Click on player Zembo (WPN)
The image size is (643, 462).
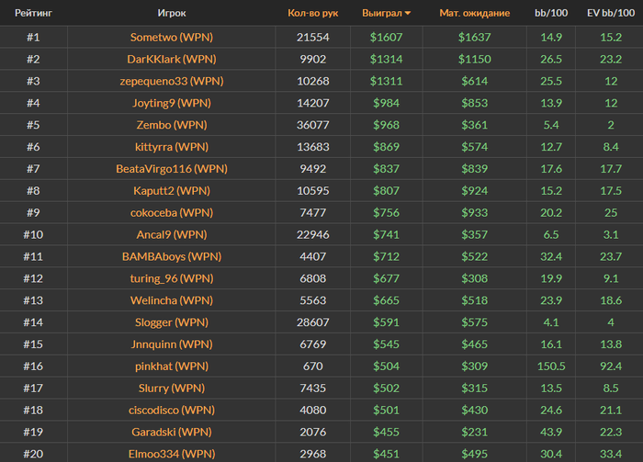click(172, 125)
